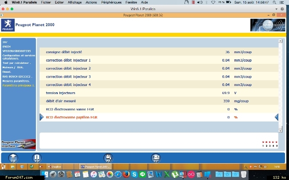The image size is (289, 180).
Task: Open iTunes in the dock
Action: [x=94, y=174]
